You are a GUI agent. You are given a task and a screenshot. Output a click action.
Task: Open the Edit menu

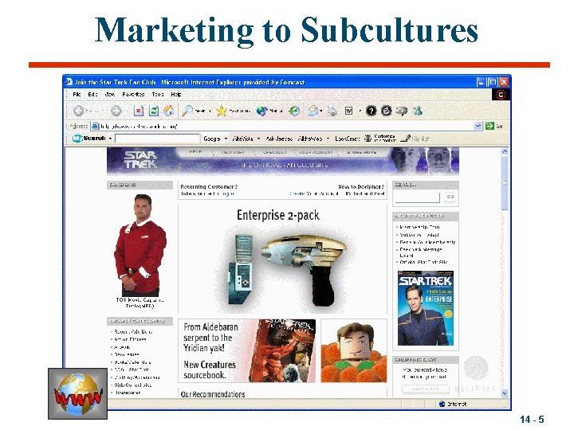pos(92,94)
